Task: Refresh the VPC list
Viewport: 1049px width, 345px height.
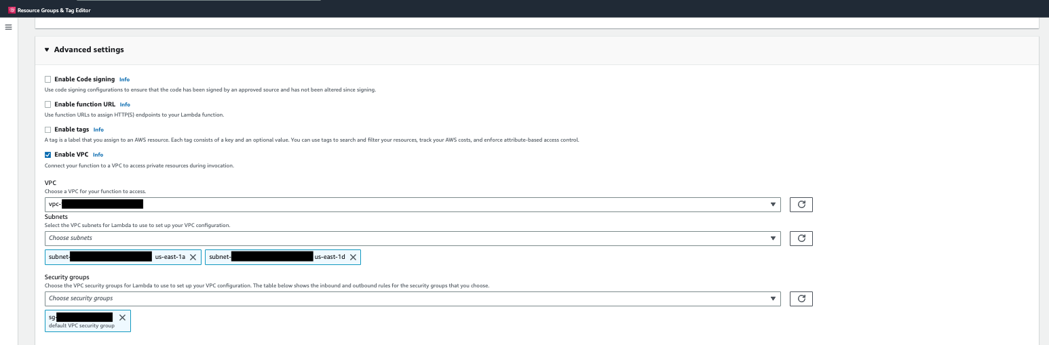Action: 801,204
